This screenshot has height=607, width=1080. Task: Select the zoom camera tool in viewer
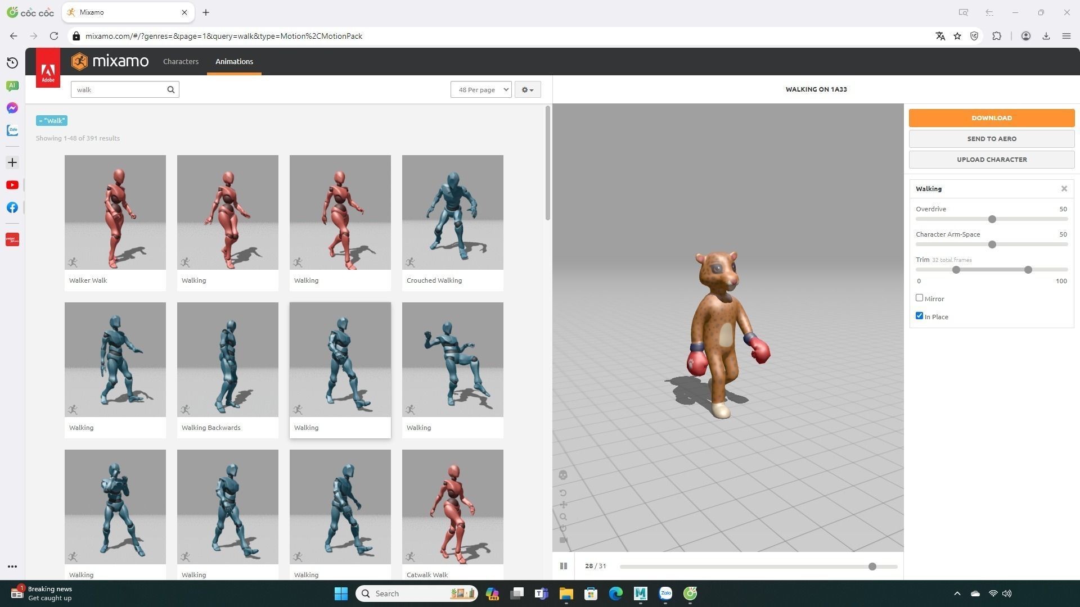pos(563,517)
